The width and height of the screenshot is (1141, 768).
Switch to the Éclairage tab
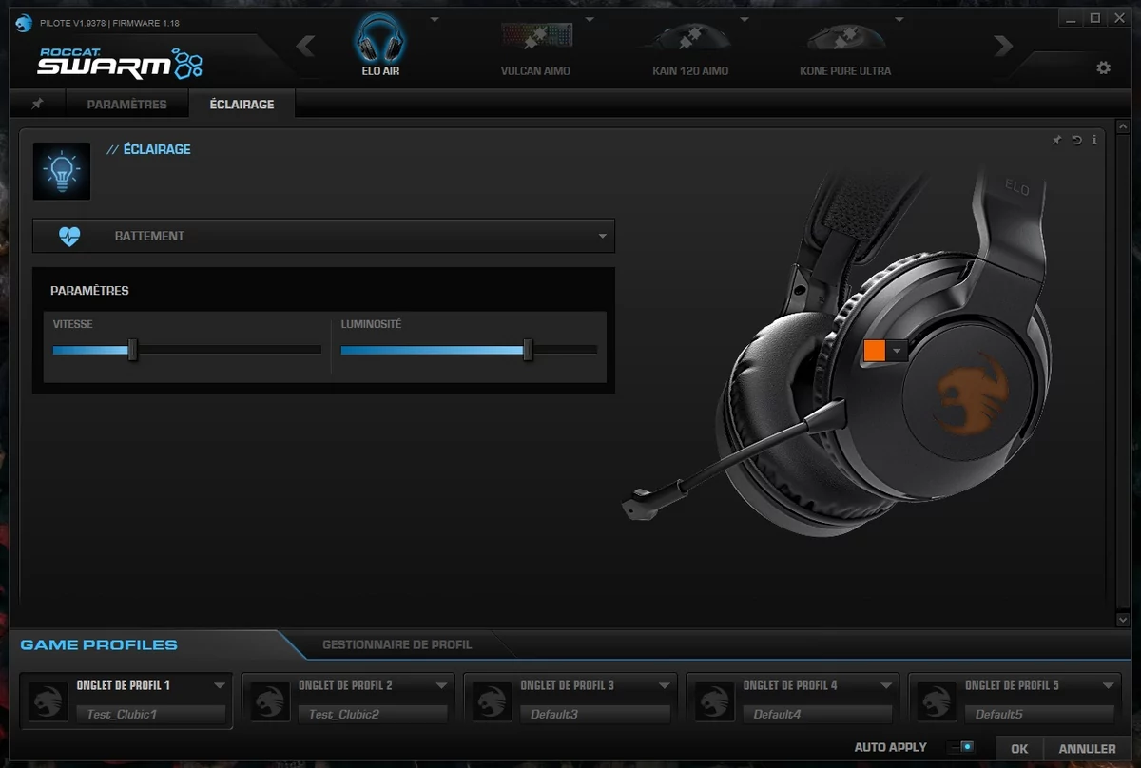click(x=242, y=104)
